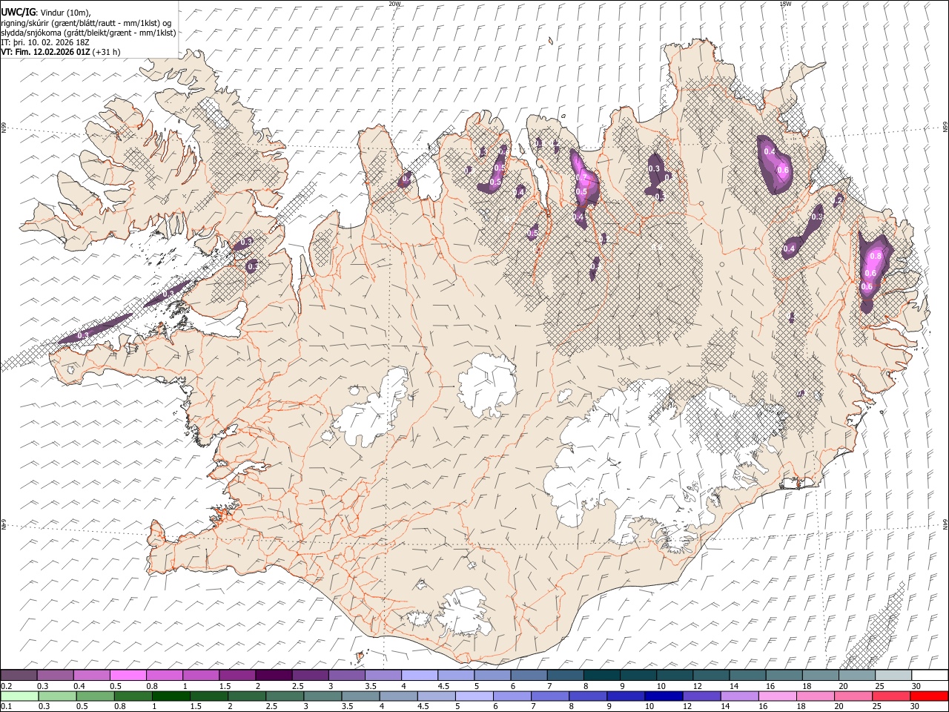This screenshot has width=949, height=712.
Task: Click the lower-row blue swatch starting at 8
Action: point(587,696)
